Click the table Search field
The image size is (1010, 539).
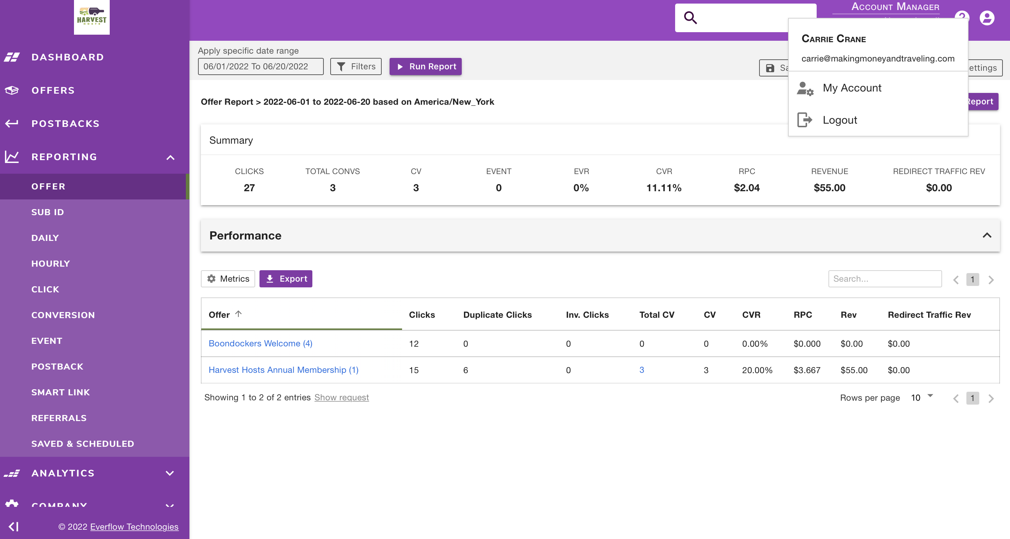click(885, 279)
